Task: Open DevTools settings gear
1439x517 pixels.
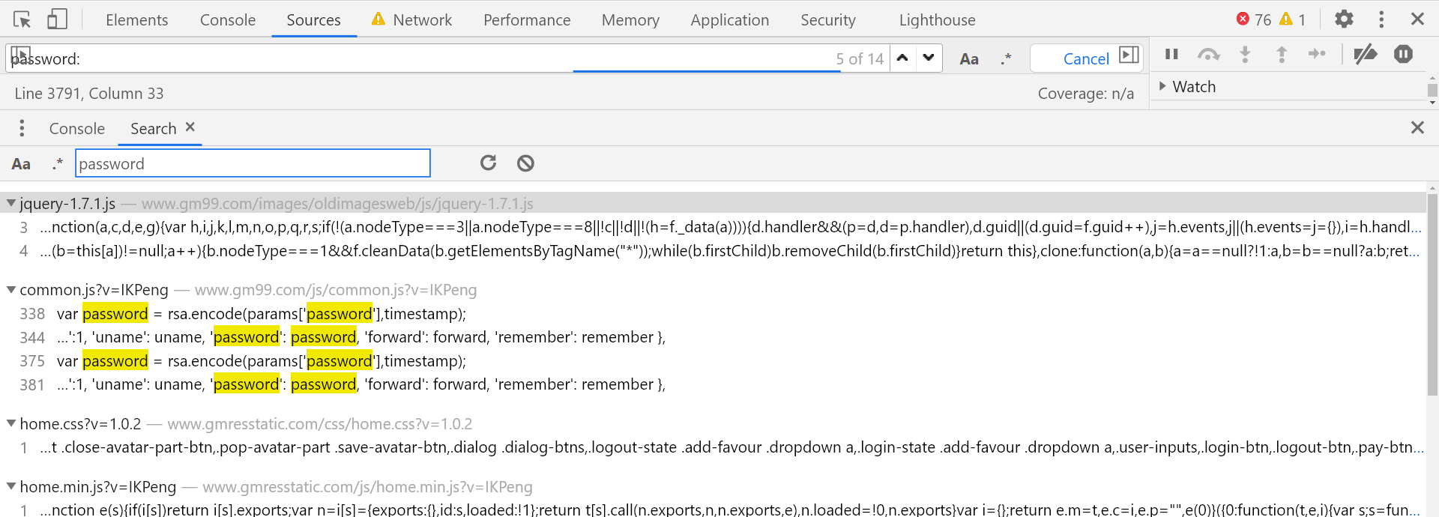Action: [1344, 19]
